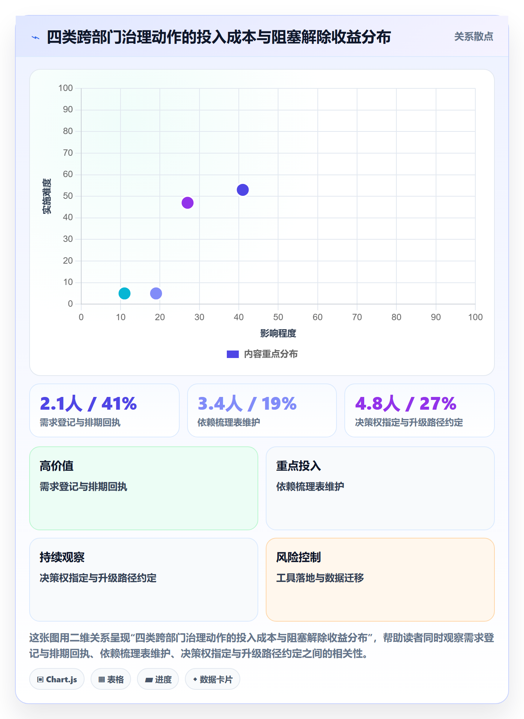
Task: Toggle the 内容重点分布 legend swatch
Action: (x=233, y=354)
